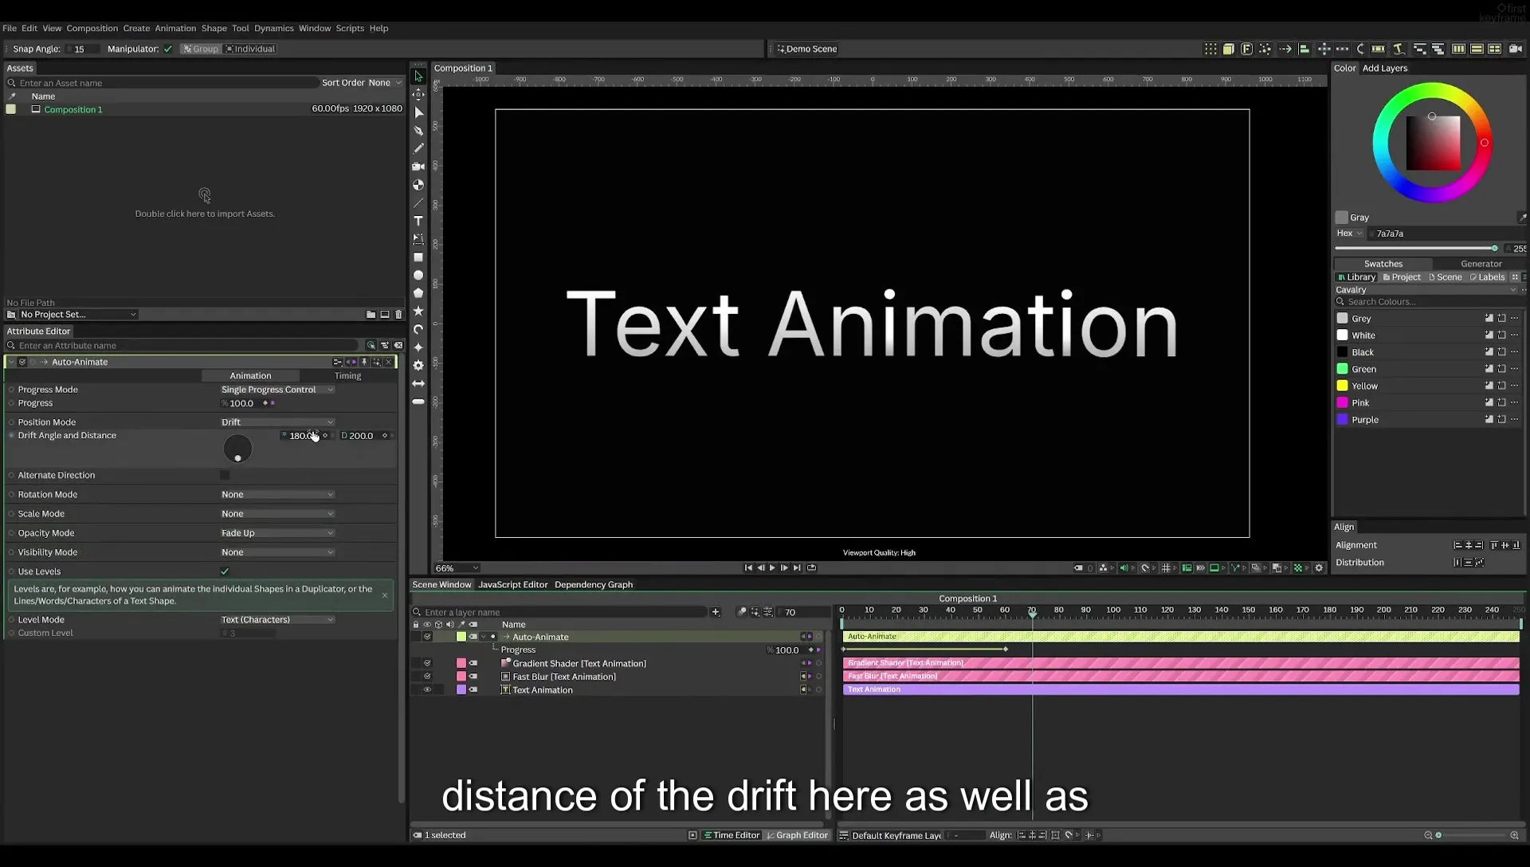Pin the Auto-Animate attribute panel
Image resolution: width=1530 pixels, height=867 pixels.
pyautogui.click(x=364, y=362)
